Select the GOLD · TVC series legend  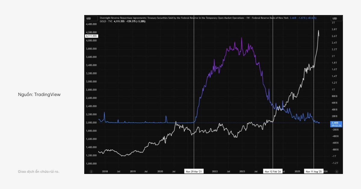click(x=106, y=22)
